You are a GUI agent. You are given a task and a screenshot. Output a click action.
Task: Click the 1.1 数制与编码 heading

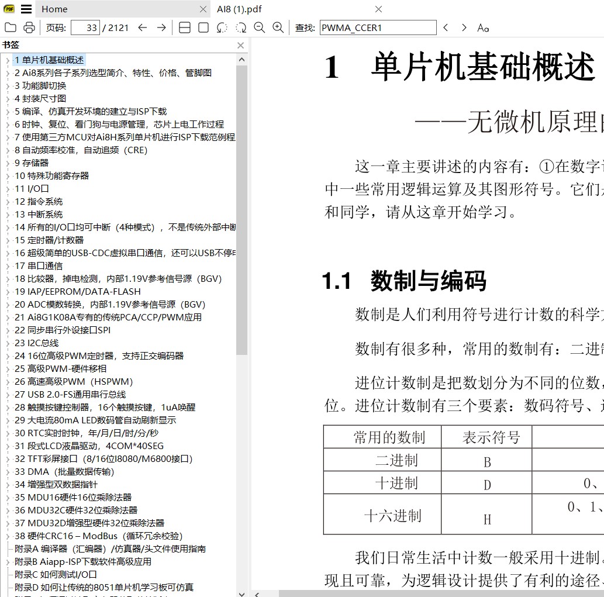(405, 281)
